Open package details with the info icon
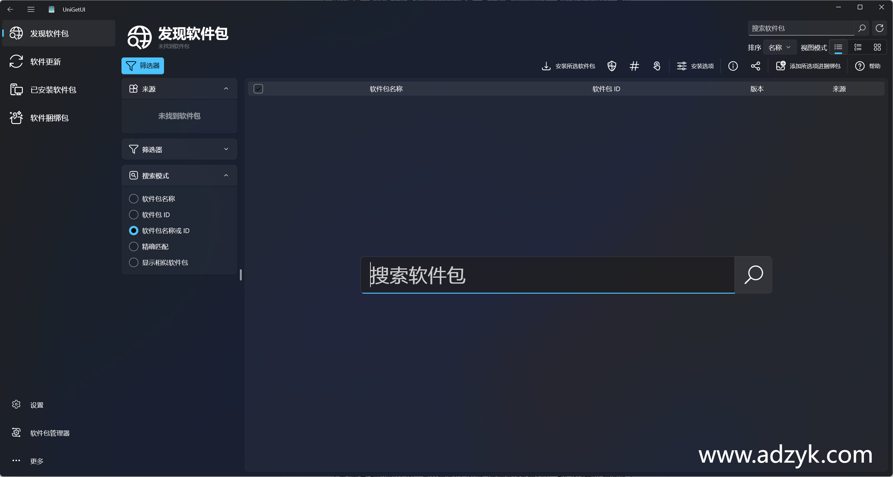 pos(733,66)
